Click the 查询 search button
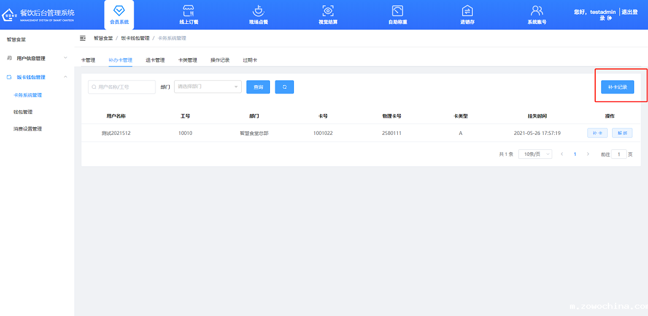Screen dimensions: 648x316 coord(258,87)
